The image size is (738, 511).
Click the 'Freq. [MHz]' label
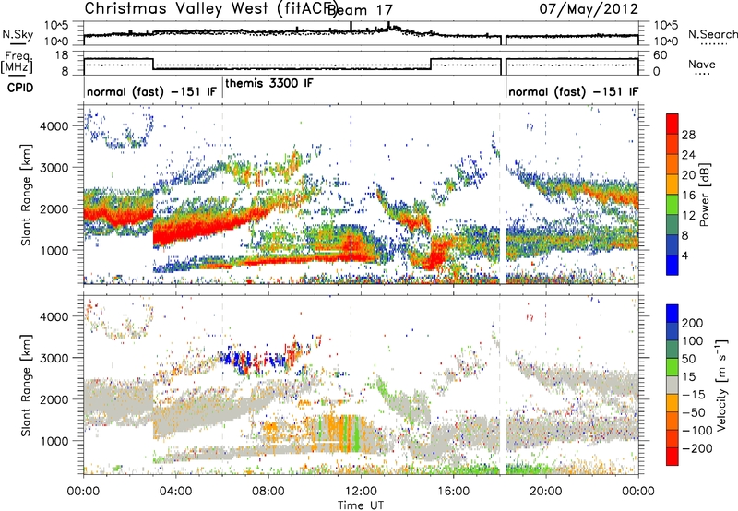pyautogui.click(x=18, y=63)
